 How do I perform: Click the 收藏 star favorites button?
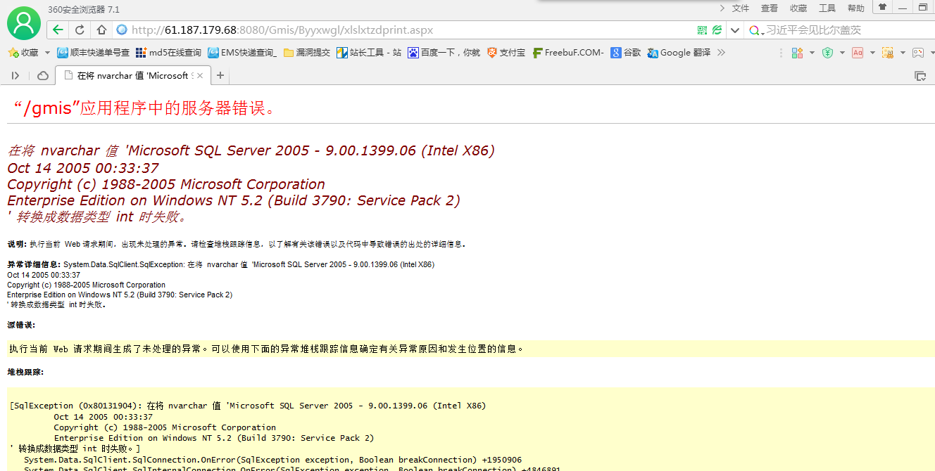23,53
